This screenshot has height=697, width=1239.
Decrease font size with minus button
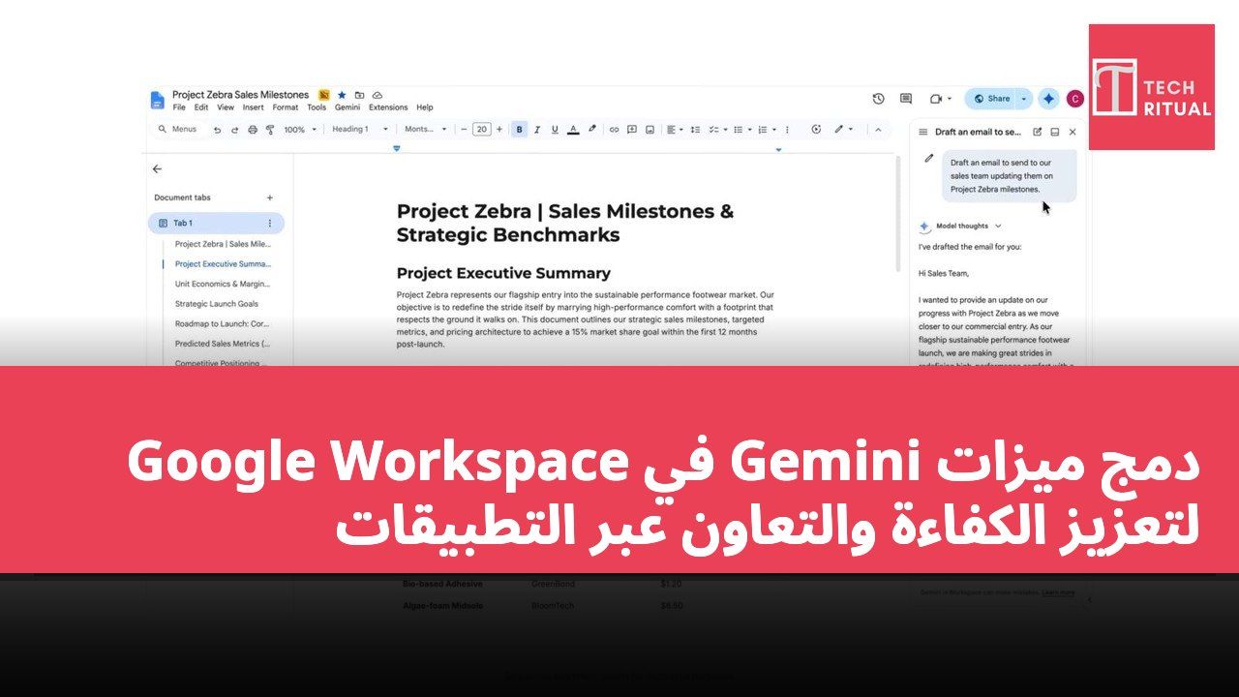pyautogui.click(x=464, y=130)
